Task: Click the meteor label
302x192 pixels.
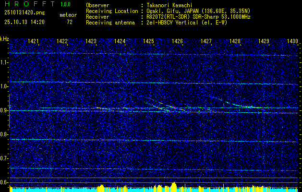Action: point(68,15)
